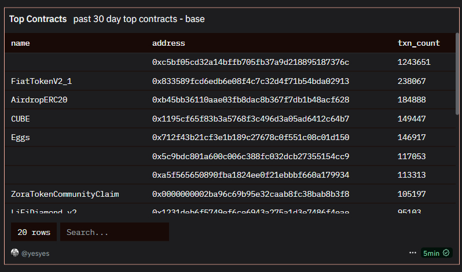Screen dimensions: 462x272
Task: Click the CUBE row name cell
Action: click(20, 119)
